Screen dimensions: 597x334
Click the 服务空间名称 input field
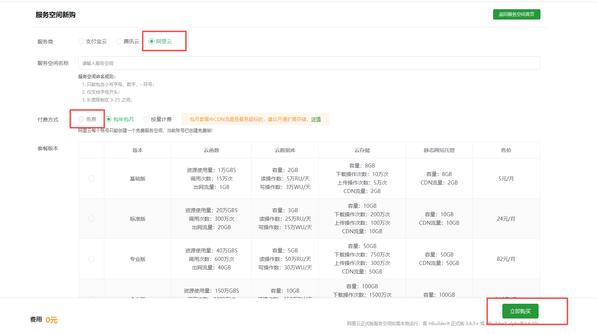(309, 63)
